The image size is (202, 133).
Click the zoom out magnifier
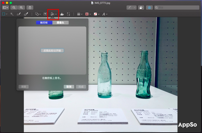point(14,7)
